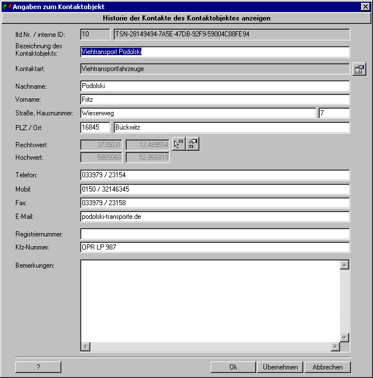Click Bemerkungen scroll down arrow

point(345,338)
